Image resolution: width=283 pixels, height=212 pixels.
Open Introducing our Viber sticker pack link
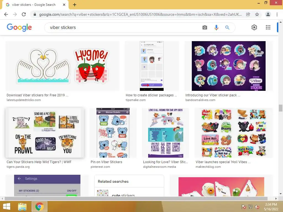[213, 95]
